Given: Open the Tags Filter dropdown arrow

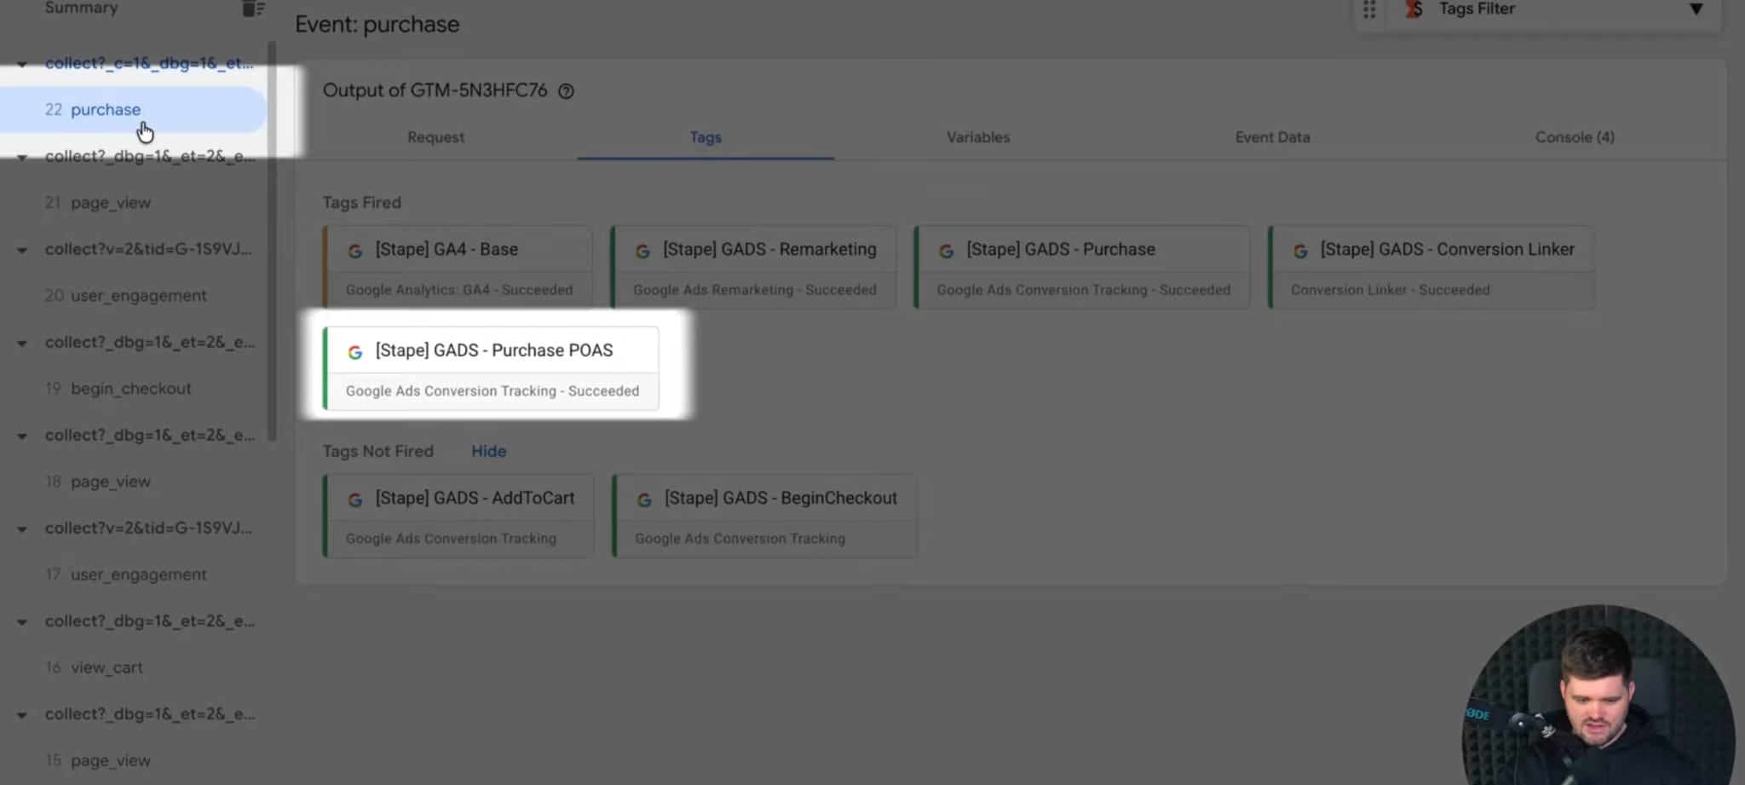Looking at the screenshot, I should [x=1696, y=9].
